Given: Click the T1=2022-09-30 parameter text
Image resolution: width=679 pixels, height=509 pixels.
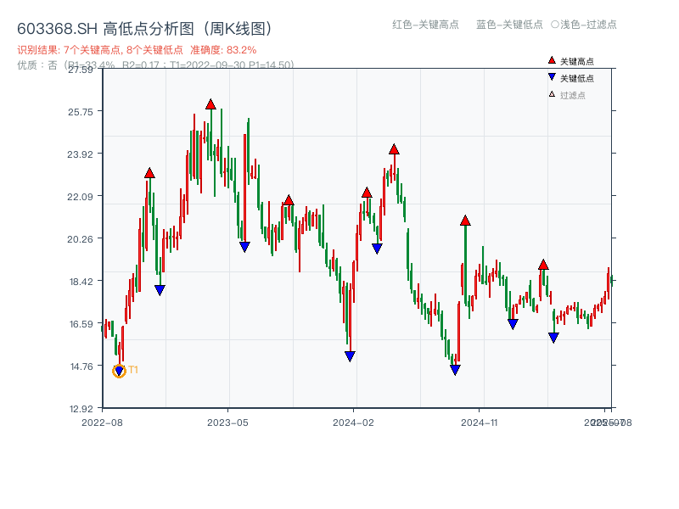Looking at the screenshot, I should [225, 62].
